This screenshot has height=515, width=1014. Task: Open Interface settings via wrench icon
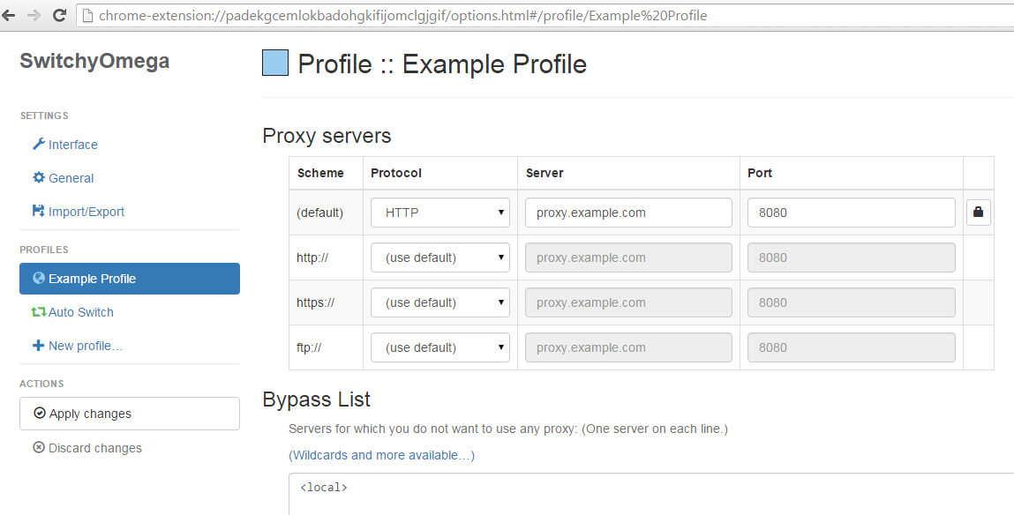pyautogui.click(x=38, y=144)
